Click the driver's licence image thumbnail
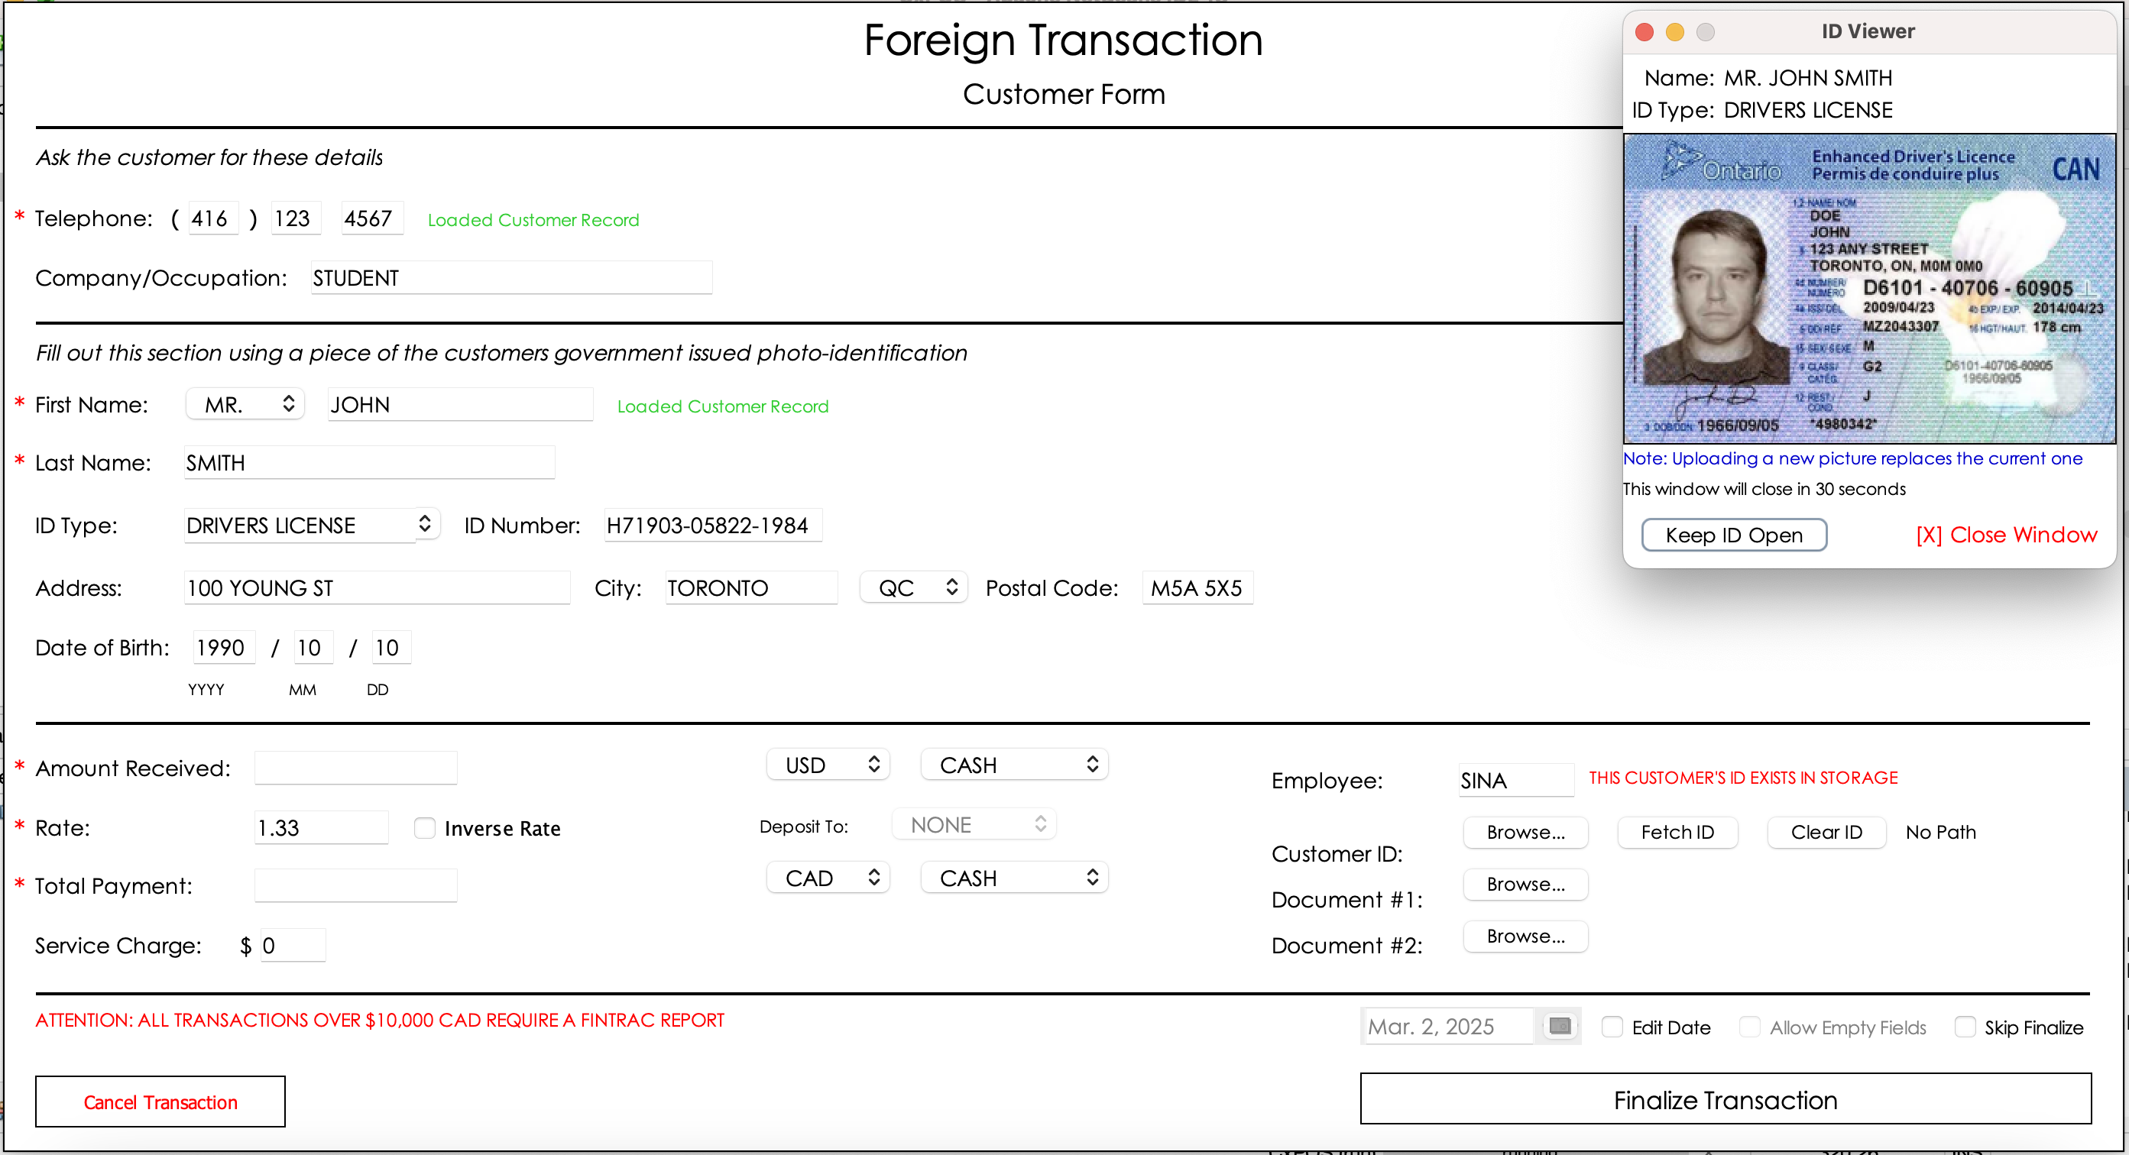Screen dimensions: 2129x1155 click(1868, 290)
